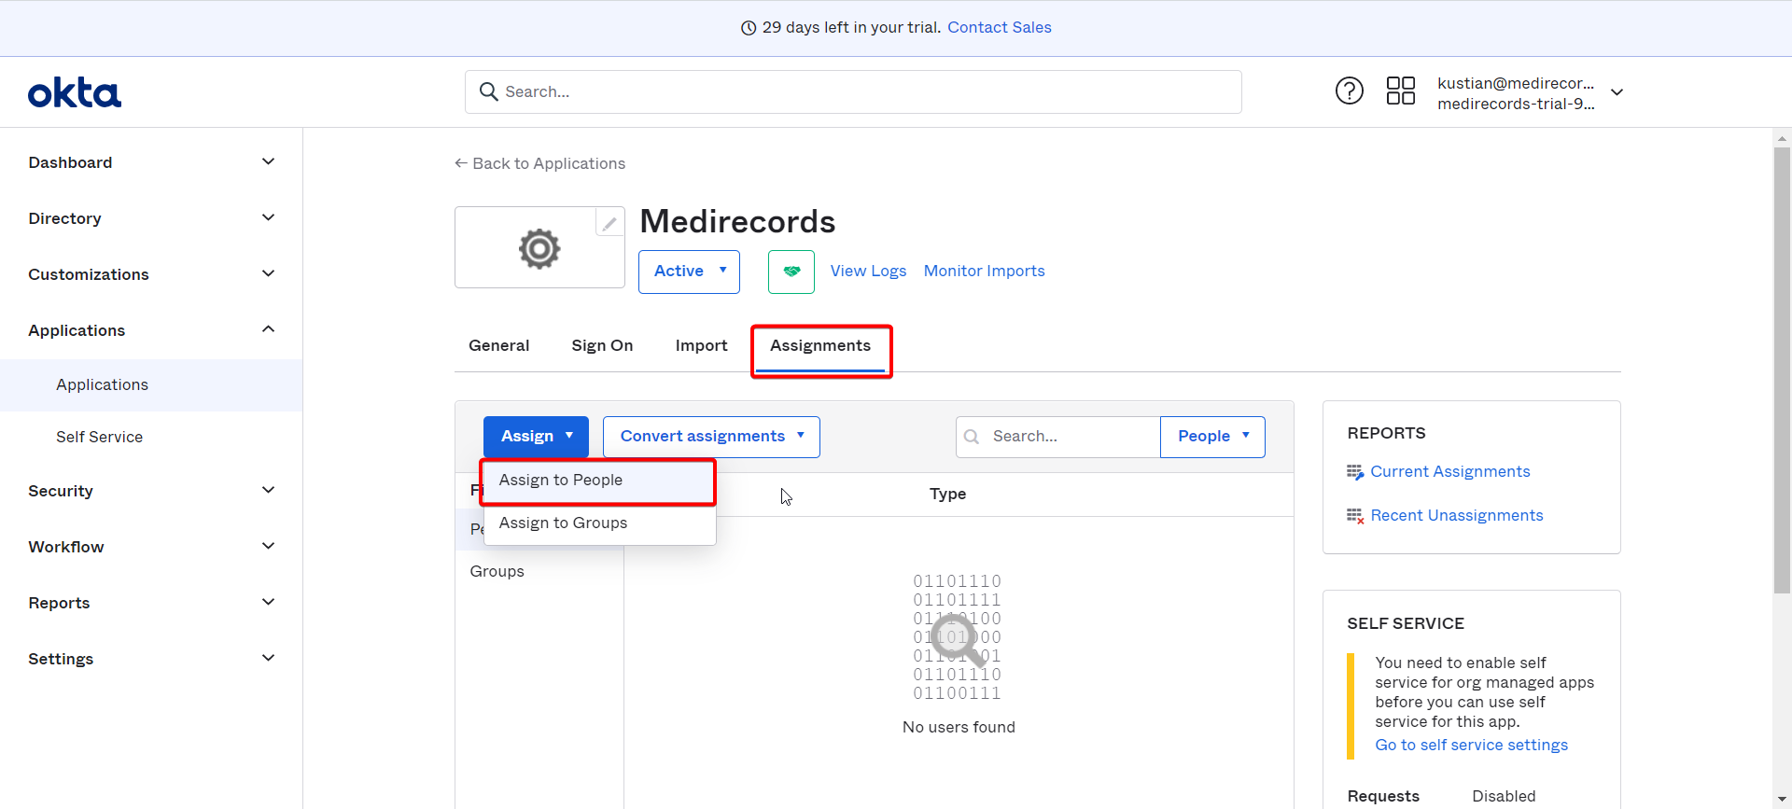The image size is (1792, 809).
Task: Click the Back to Applications link
Action: (539, 164)
